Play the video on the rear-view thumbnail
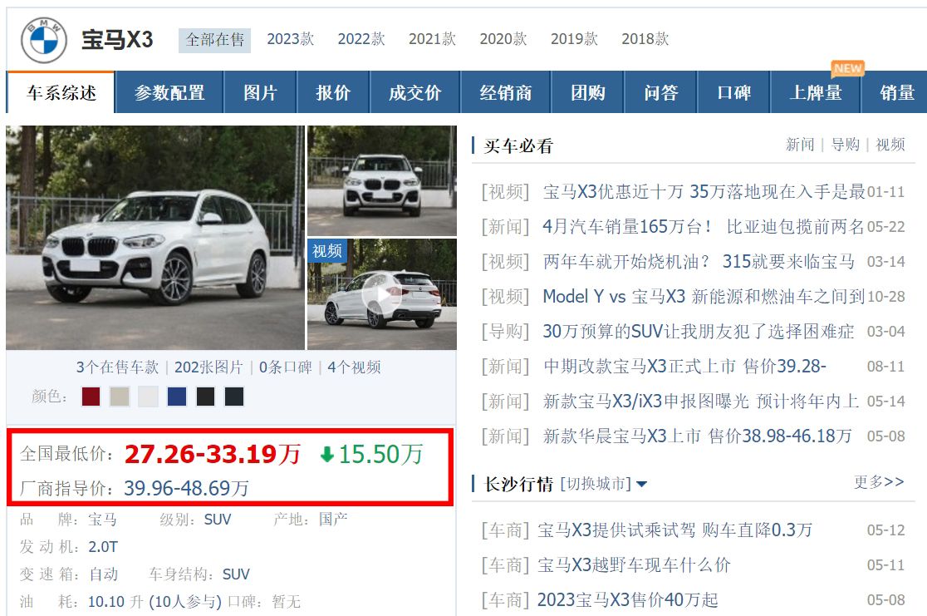 pyautogui.click(x=381, y=295)
